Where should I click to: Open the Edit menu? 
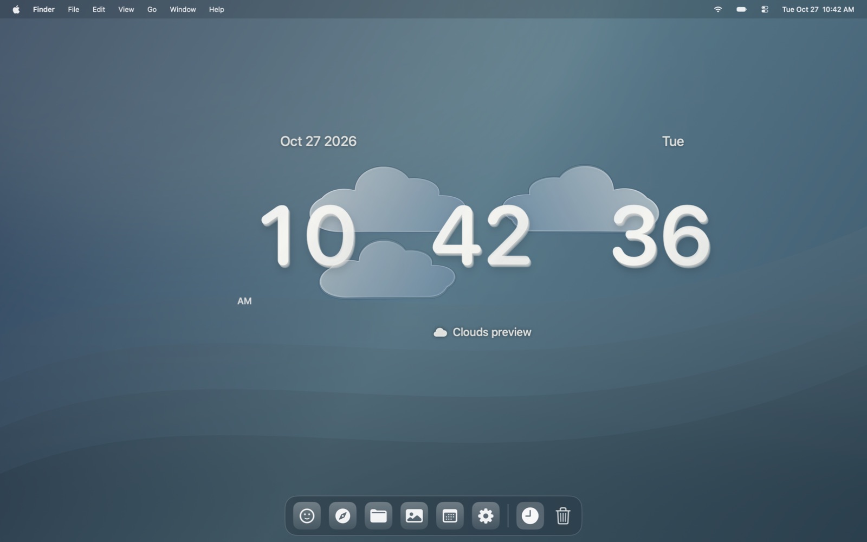[x=99, y=9]
